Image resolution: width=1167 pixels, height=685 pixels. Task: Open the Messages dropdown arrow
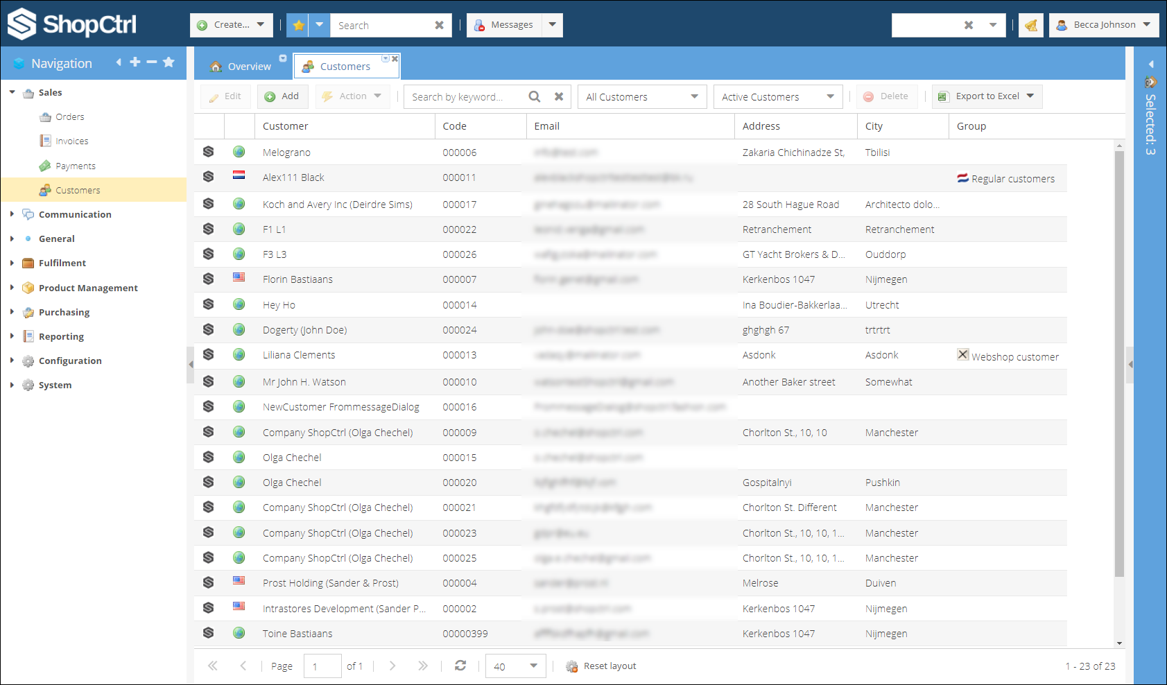[x=553, y=25]
